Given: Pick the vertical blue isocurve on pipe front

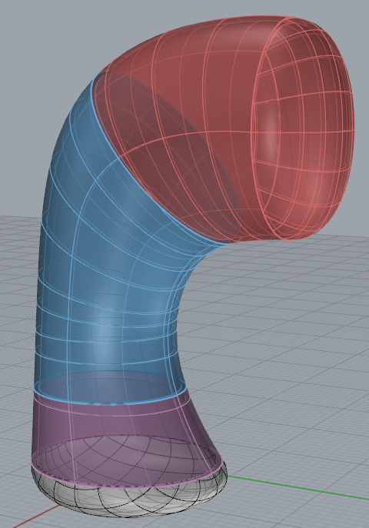Looking at the screenshot, I should 72,303.
